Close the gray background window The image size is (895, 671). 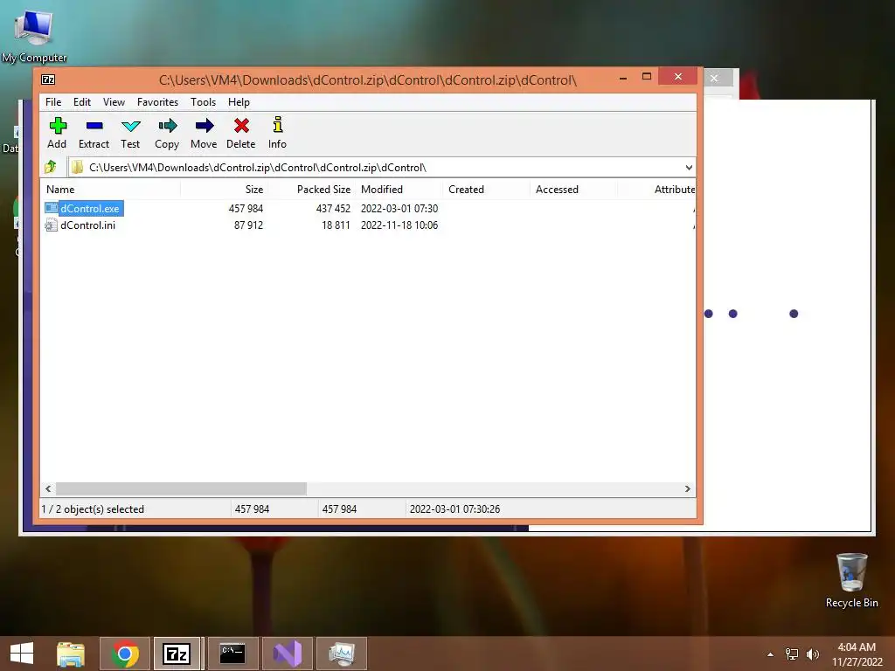[x=714, y=78]
